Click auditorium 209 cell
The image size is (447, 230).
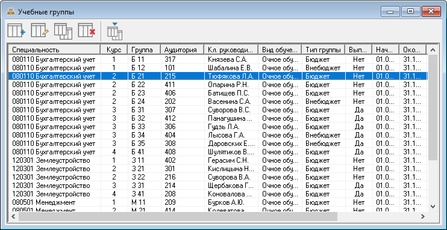click(x=183, y=202)
